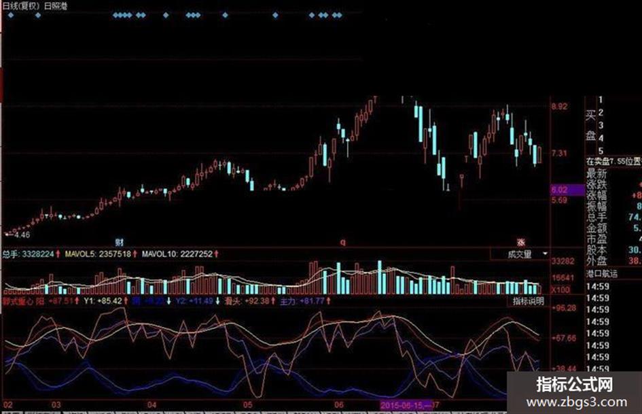Click the 5.69 price axis label
Image resolution: width=642 pixels, height=414 pixels.
pyautogui.click(x=559, y=200)
